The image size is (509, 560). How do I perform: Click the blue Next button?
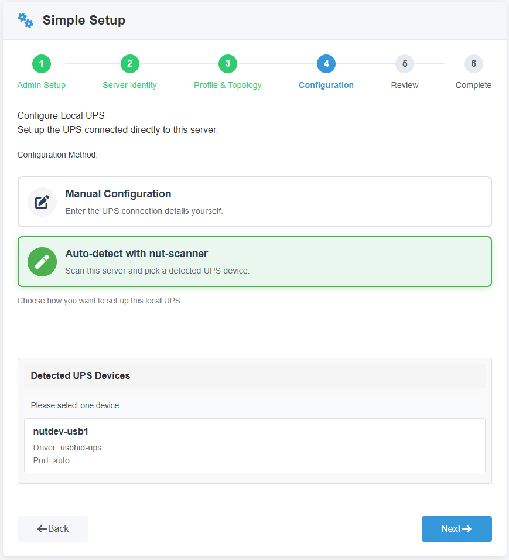[456, 528]
